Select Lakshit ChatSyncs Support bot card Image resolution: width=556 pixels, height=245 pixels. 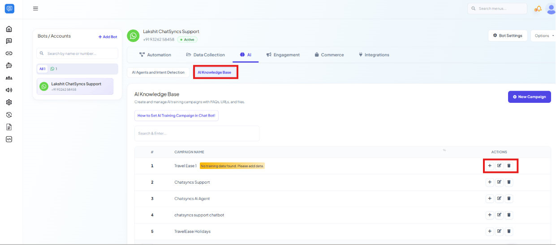pos(75,86)
